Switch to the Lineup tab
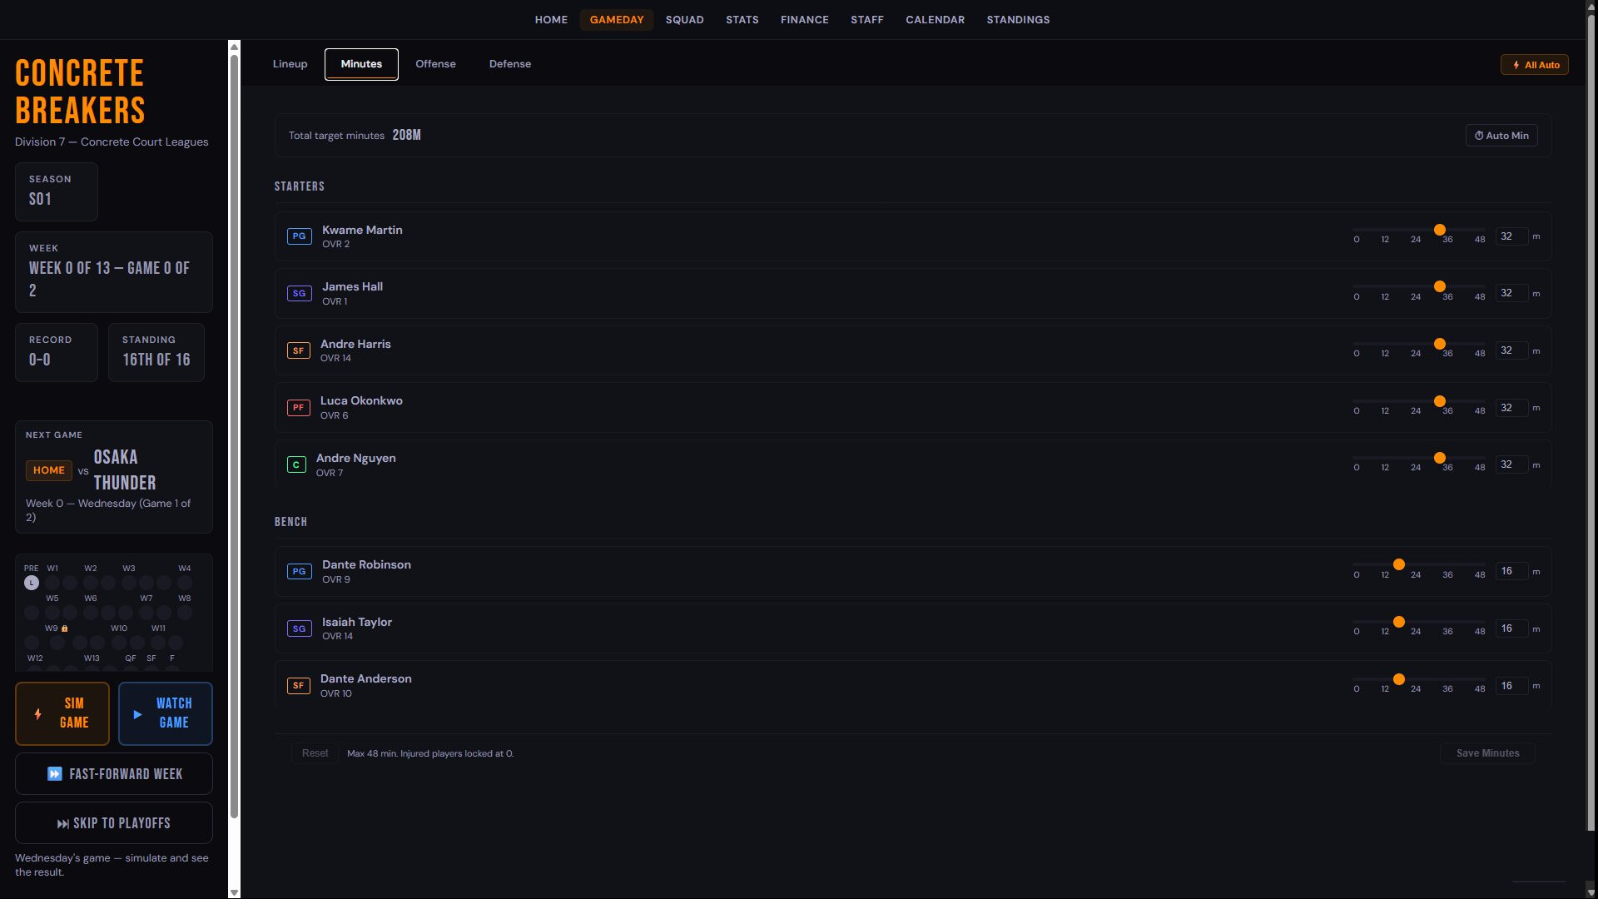 pos(290,64)
